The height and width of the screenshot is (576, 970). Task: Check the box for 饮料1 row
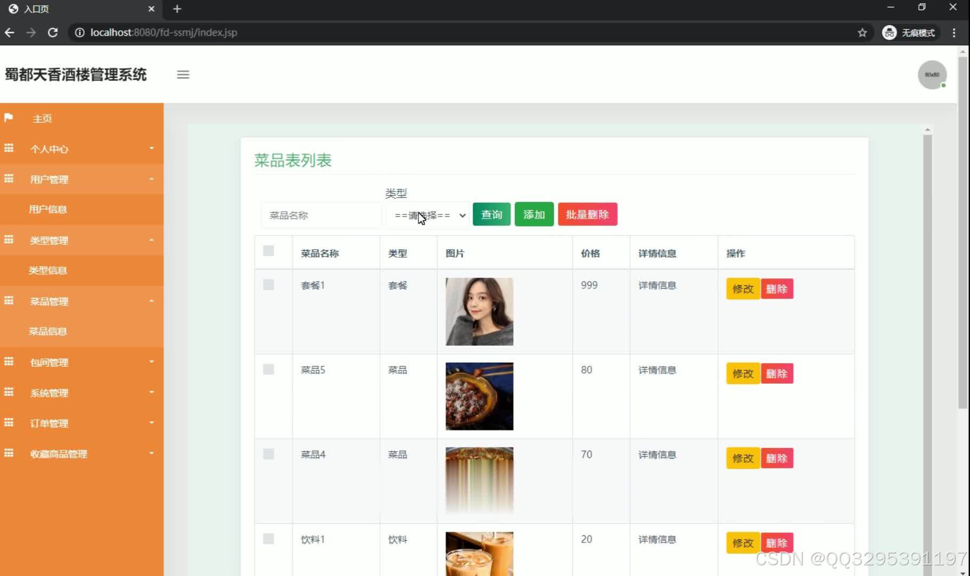click(269, 539)
